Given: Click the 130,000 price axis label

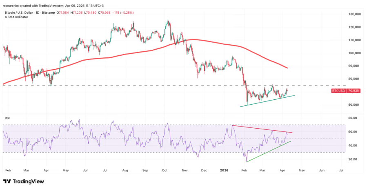Looking at the screenshot, I should point(353,14).
